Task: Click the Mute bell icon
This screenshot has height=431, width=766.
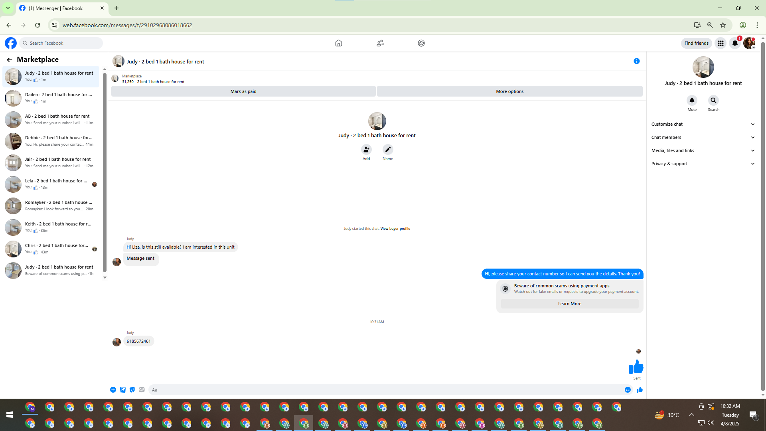Action: point(692,101)
